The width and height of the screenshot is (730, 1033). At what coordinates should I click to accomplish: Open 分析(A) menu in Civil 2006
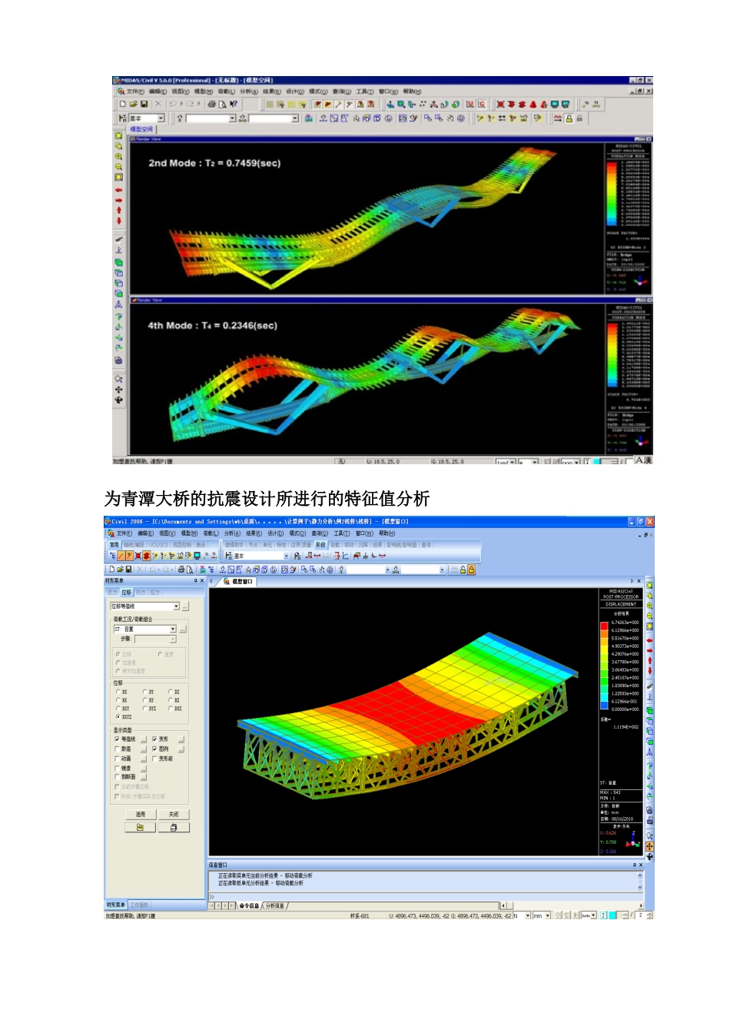point(232,533)
